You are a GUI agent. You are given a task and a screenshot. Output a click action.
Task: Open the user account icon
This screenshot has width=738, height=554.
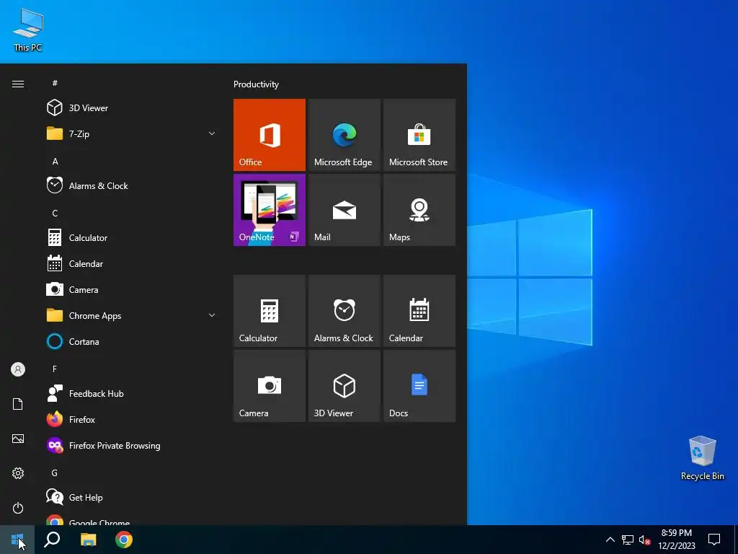point(18,369)
